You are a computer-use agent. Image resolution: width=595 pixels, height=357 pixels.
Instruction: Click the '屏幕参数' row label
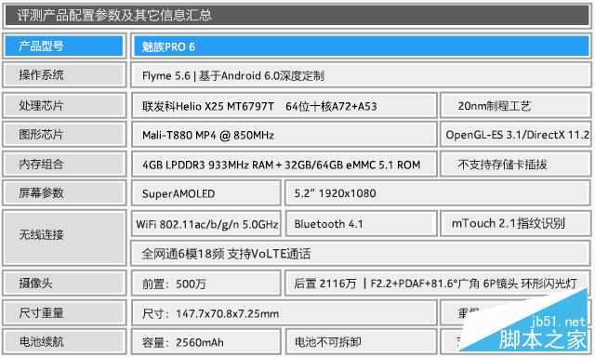coord(64,192)
